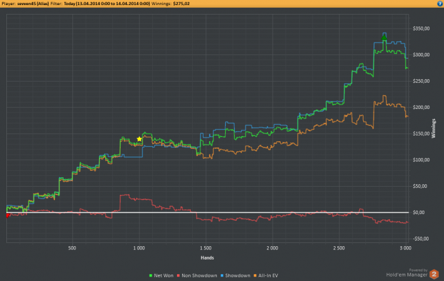Toggle the Non Showdown legend entry
Viewport: 444px width, 281px height.
tap(197, 275)
